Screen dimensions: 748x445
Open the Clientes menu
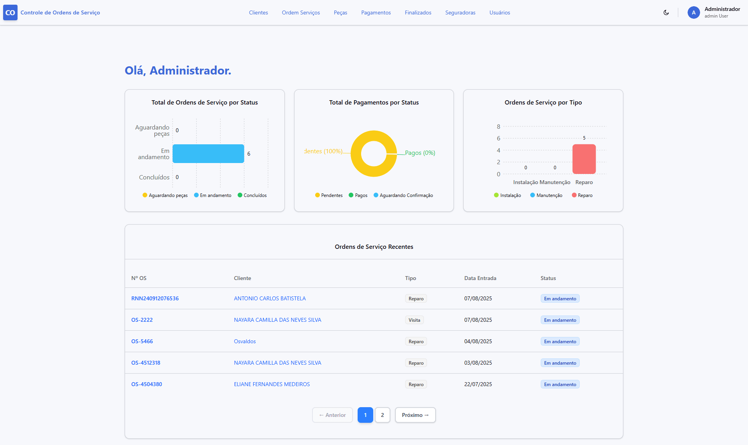(258, 12)
